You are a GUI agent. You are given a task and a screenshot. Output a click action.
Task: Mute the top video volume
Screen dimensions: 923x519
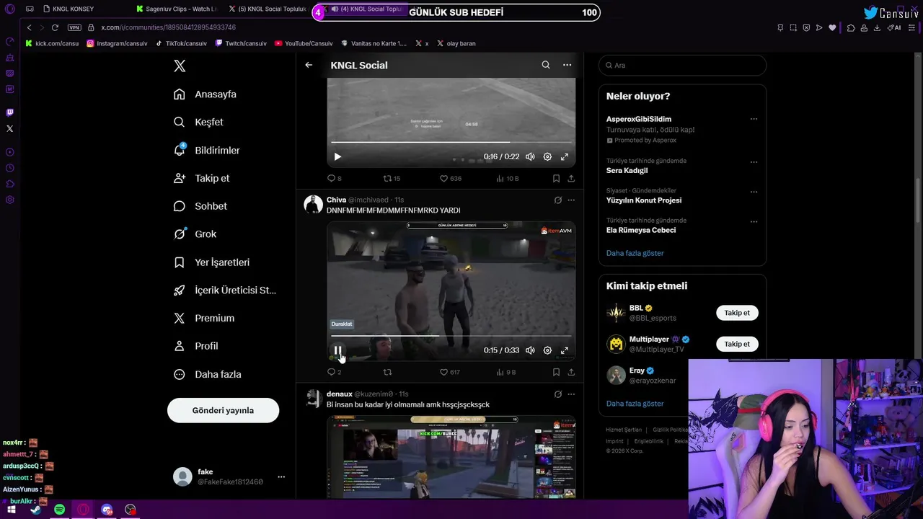pyautogui.click(x=530, y=156)
